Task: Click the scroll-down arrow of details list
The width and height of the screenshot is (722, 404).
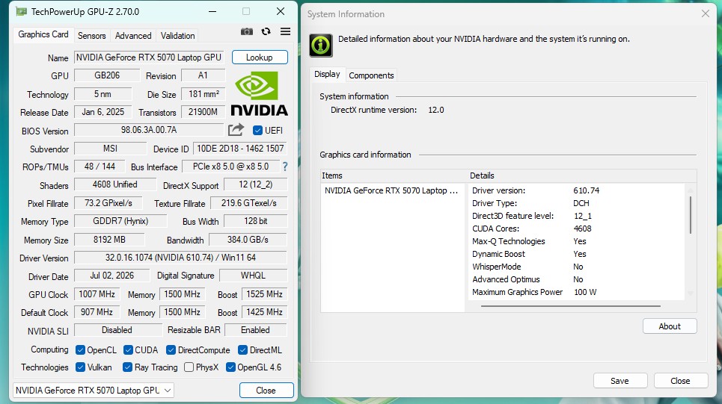Action: 691,293
